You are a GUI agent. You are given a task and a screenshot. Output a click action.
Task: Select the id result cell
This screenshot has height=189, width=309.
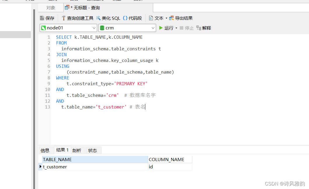(x=170, y=167)
